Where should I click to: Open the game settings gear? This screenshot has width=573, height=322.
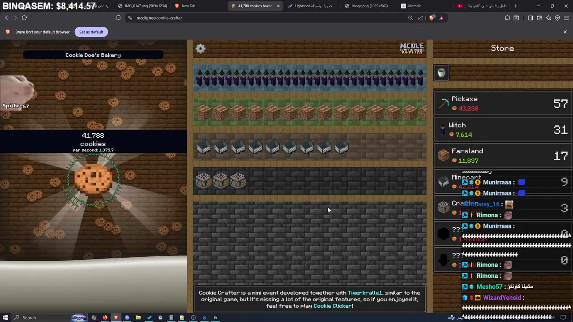201,49
